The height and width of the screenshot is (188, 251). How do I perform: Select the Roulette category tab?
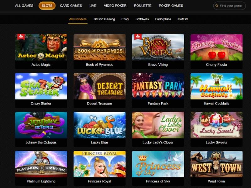[142, 6]
